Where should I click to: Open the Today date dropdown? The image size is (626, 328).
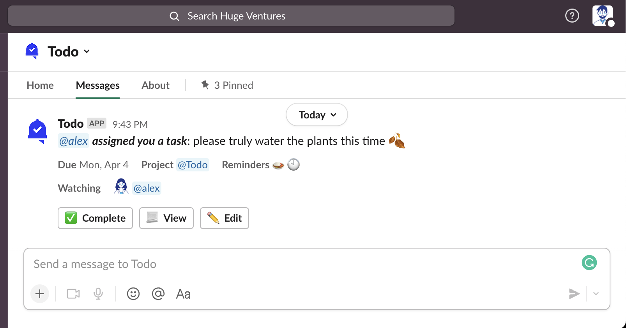(x=317, y=115)
